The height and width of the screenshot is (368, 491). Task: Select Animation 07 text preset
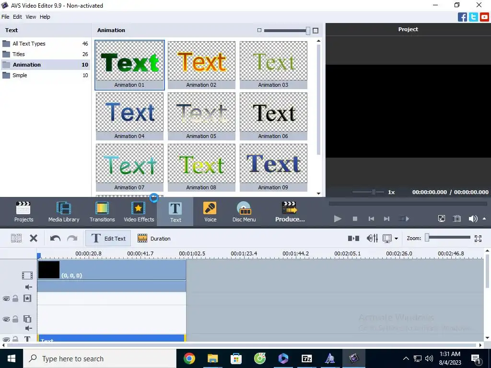tap(129, 168)
